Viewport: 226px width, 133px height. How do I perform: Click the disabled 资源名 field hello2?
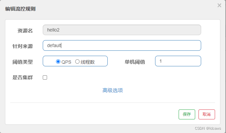point(122,30)
